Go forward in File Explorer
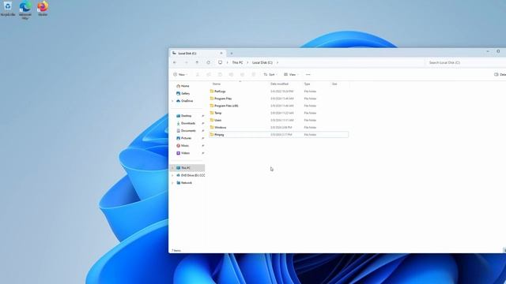The image size is (506, 284). point(187,62)
